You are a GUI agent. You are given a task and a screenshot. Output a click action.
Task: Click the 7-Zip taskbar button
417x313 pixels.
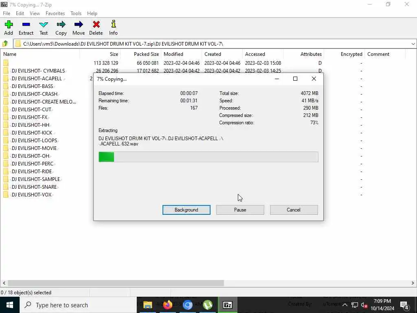click(227, 305)
